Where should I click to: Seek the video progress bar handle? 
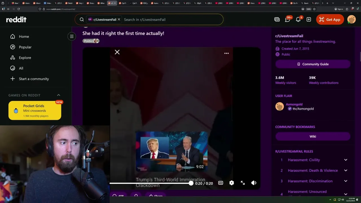point(191,183)
